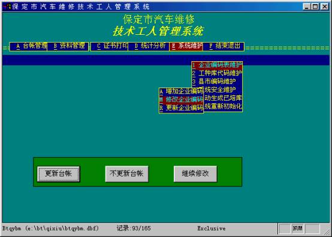Viewport: 332px width, 237px height.
Task: Select M 修改企业编码 option
Action: (x=181, y=100)
